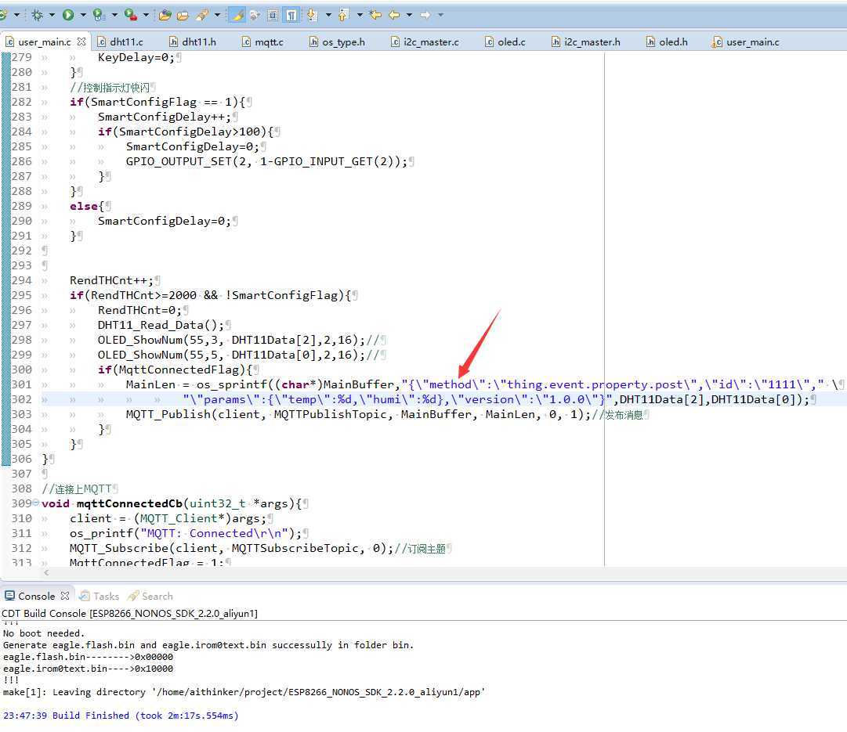
Task: Switch to the dht11.h editor tab
Action: 193,41
